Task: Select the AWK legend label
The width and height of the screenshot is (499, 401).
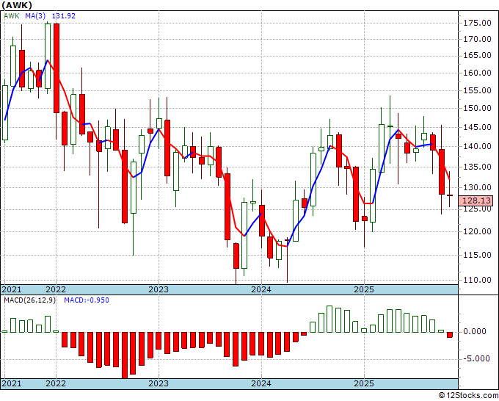Action: tap(12, 16)
